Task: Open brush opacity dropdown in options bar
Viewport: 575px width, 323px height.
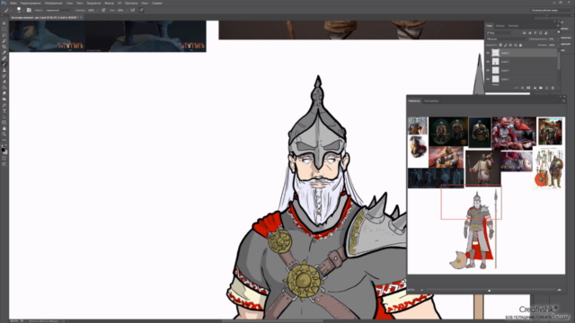Action: click(98, 10)
